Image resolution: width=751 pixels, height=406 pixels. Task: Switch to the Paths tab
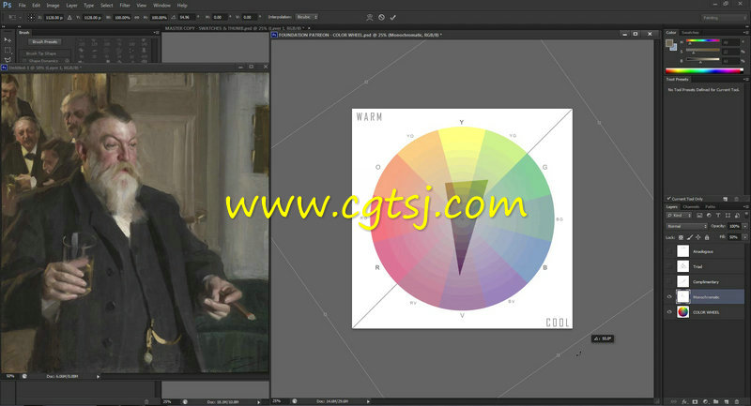coord(711,206)
